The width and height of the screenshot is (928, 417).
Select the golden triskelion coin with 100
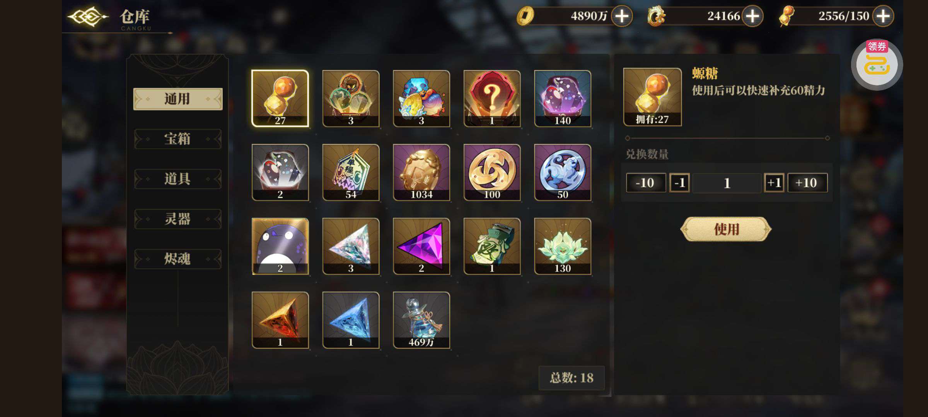[x=492, y=173]
